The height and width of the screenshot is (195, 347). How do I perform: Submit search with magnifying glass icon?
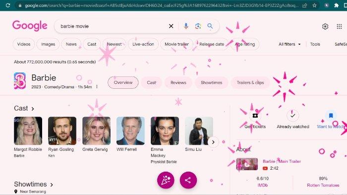[210, 26]
